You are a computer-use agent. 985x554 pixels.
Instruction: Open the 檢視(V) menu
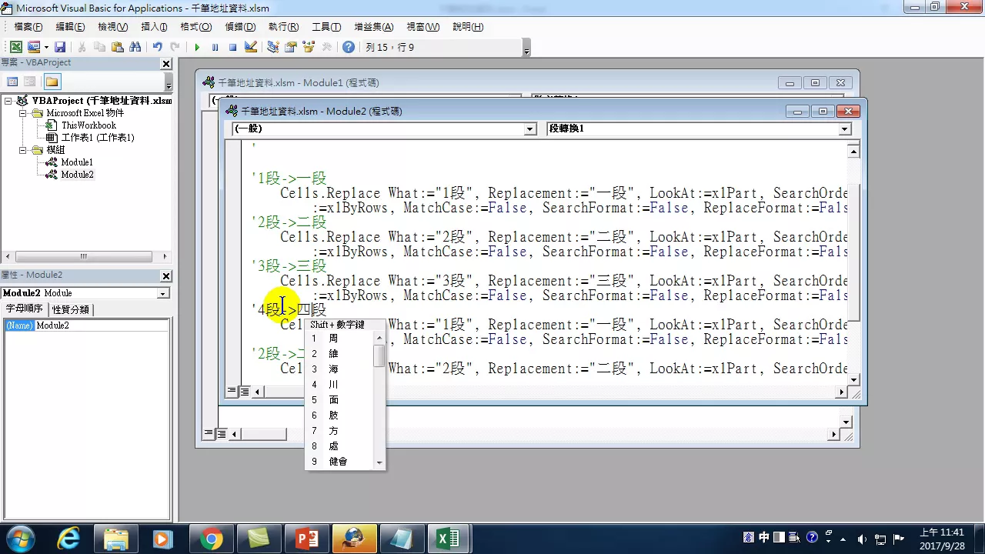pos(113,27)
